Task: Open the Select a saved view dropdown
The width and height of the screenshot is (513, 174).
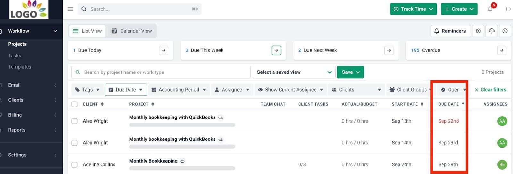Action: [294, 72]
